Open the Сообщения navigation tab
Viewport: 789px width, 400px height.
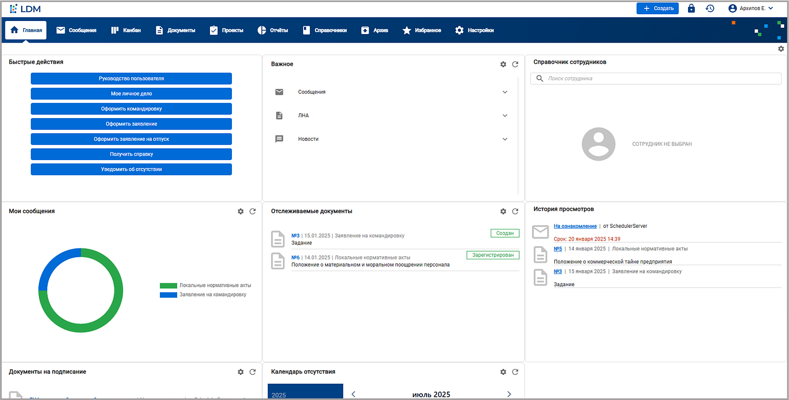tap(76, 30)
